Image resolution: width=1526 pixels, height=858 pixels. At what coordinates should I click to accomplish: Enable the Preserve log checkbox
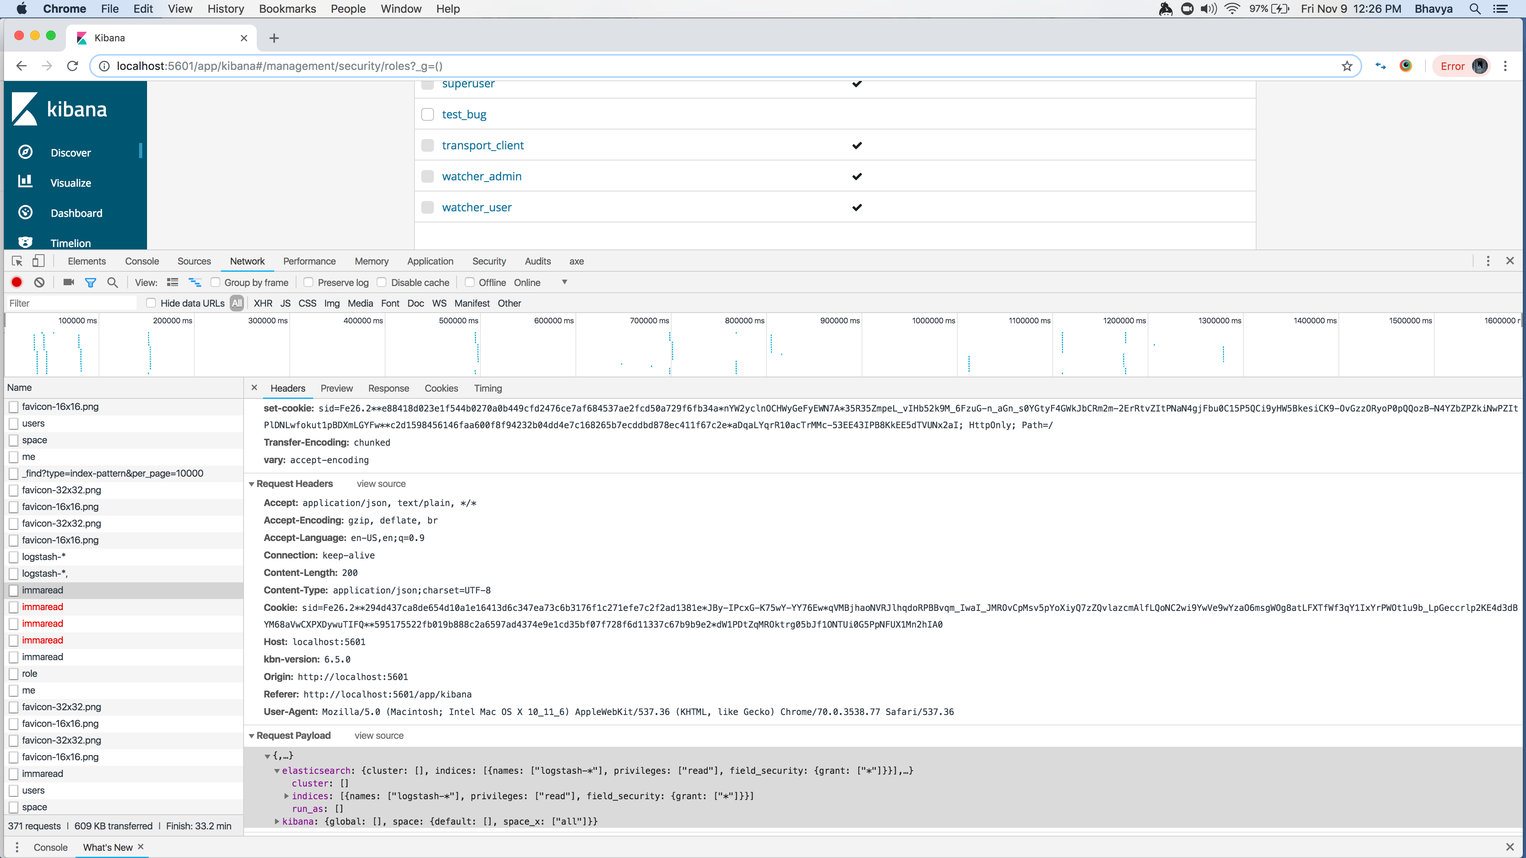[x=309, y=282]
